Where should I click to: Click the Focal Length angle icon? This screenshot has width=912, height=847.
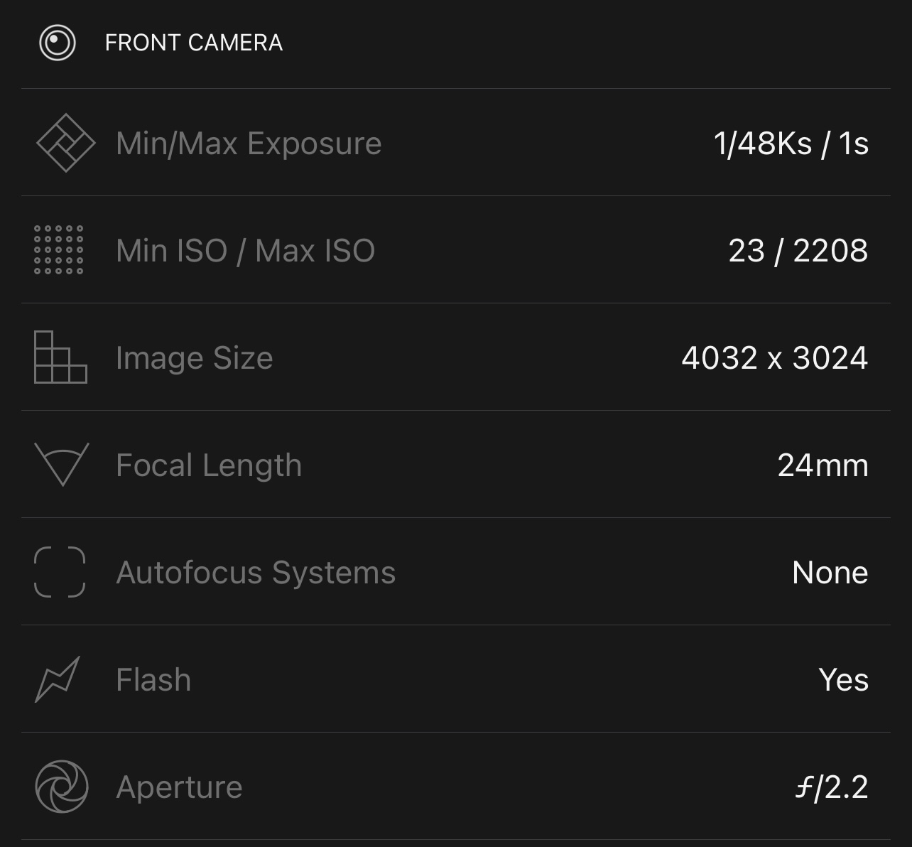coord(62,465)
